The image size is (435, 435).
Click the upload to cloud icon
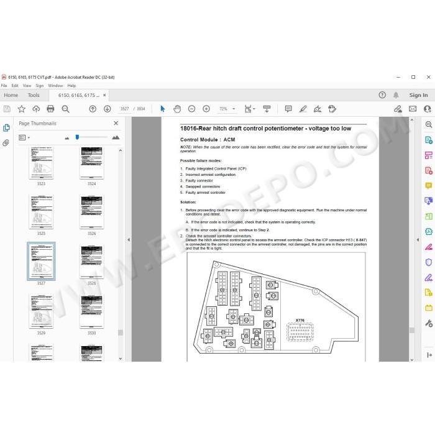pyautogui.click(x=36, y=109)
